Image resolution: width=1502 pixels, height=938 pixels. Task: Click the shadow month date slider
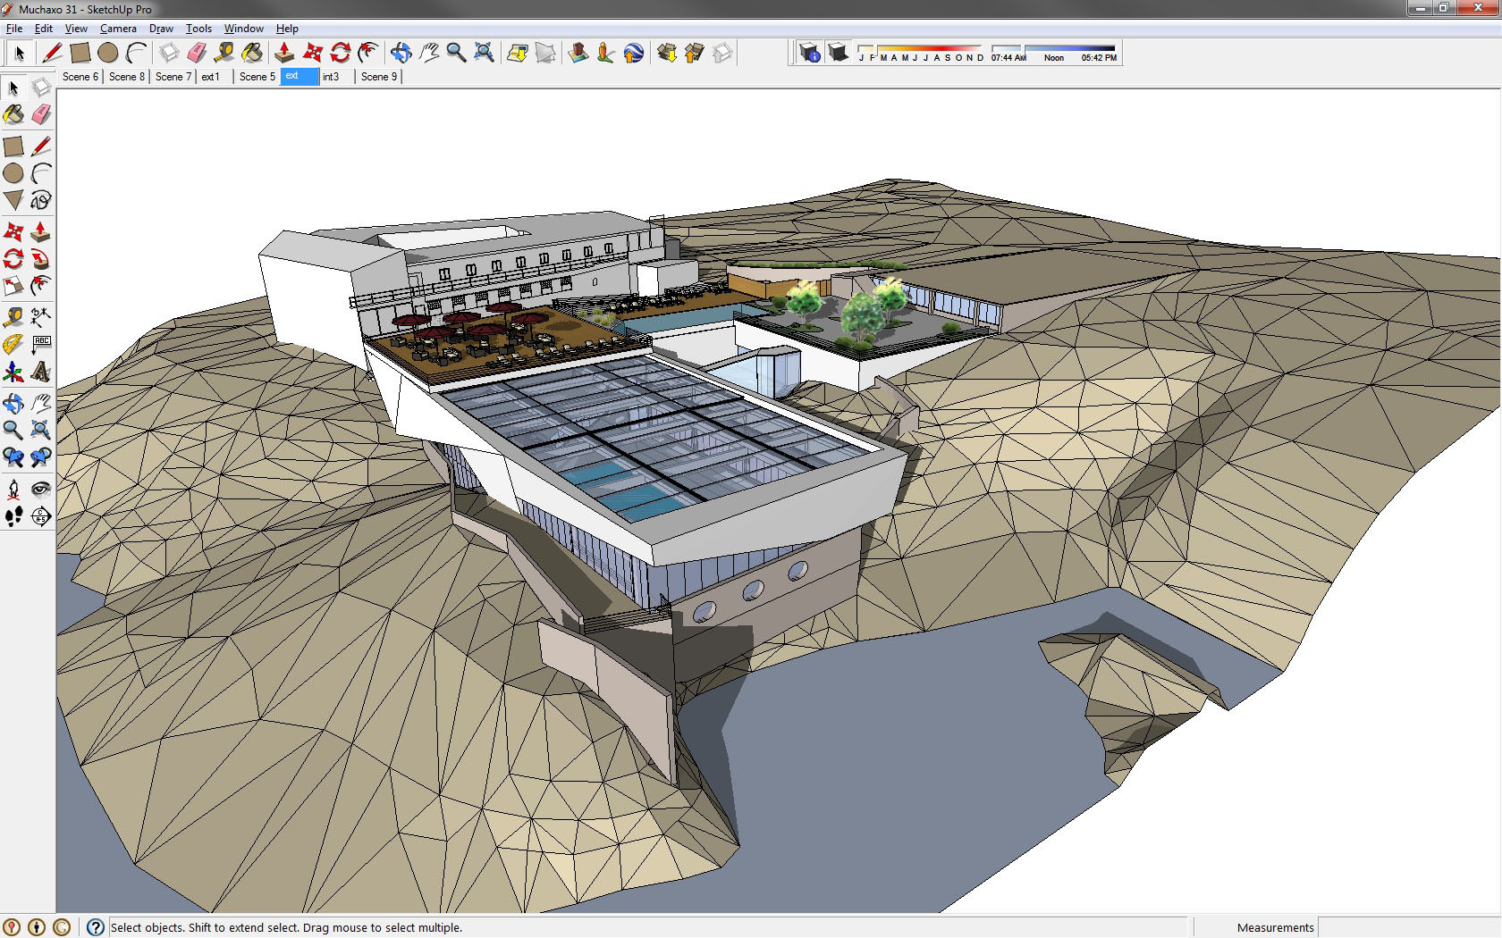pyautogui.click(x=921, y=52)
